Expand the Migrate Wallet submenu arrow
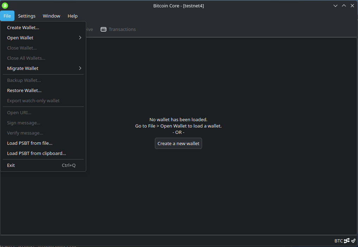This screenshot has height=247, width=358. coord(80,68)
